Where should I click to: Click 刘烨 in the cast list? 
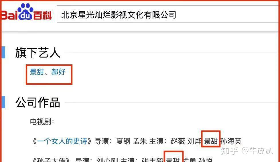click(194, 141)
